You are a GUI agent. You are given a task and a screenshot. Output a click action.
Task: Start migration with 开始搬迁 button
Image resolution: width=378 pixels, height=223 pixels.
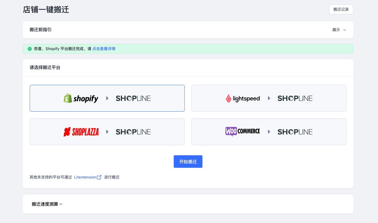[x=188, y=162]
